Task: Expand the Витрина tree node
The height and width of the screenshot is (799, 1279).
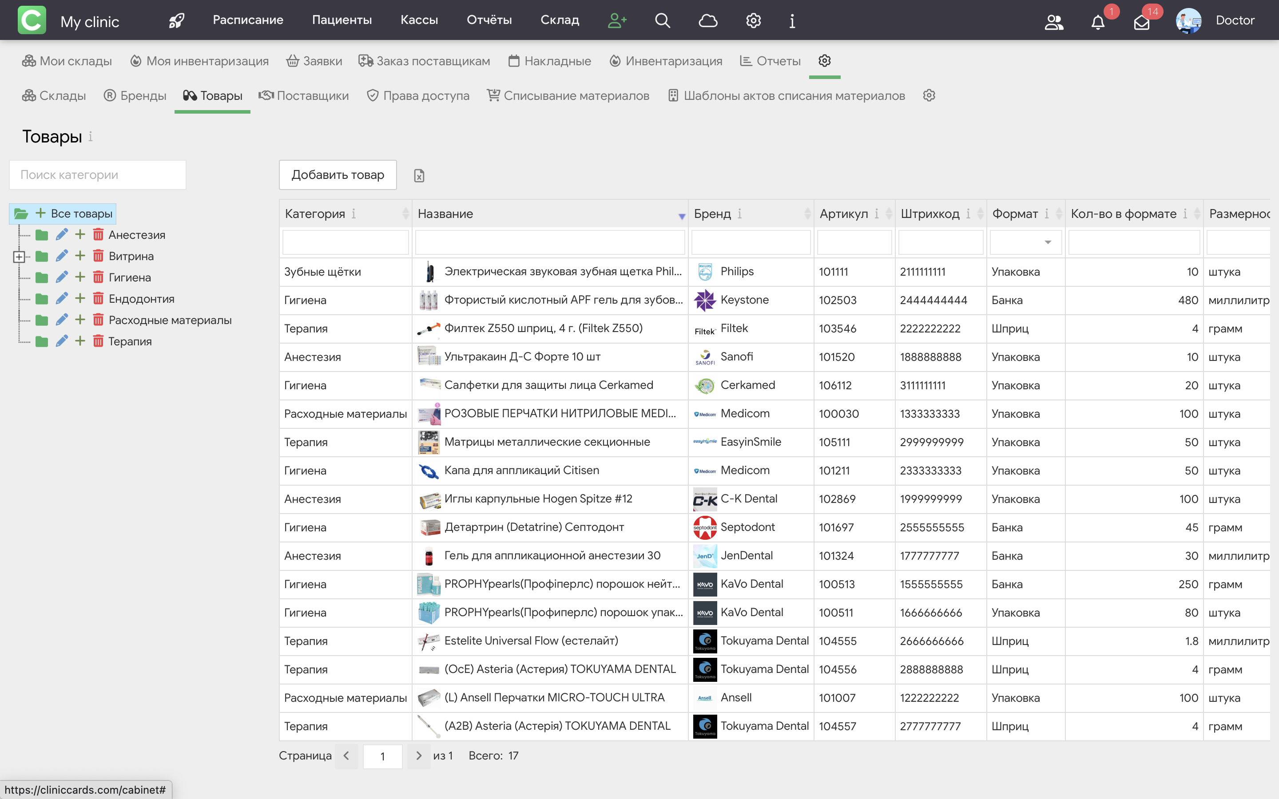Action: (19, 257)
